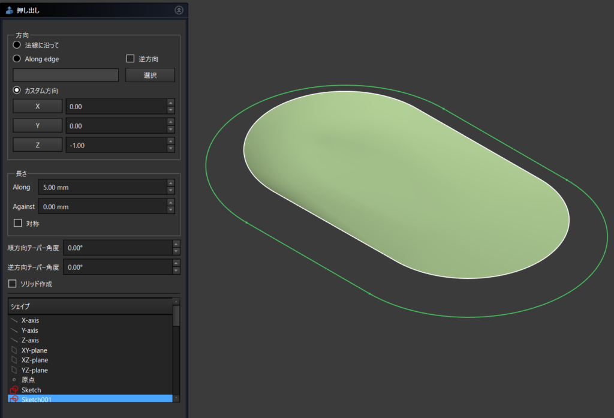
Task: Click the 原点 origin point icon
Action: tap(14, 380)
